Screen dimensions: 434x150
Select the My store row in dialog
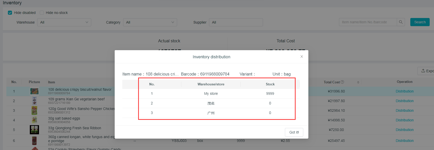[x=211, y=93]
